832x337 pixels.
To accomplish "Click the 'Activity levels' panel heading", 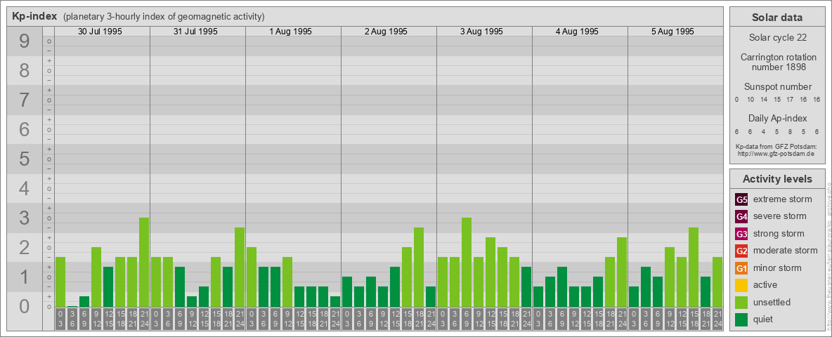I will click(777, 179).
